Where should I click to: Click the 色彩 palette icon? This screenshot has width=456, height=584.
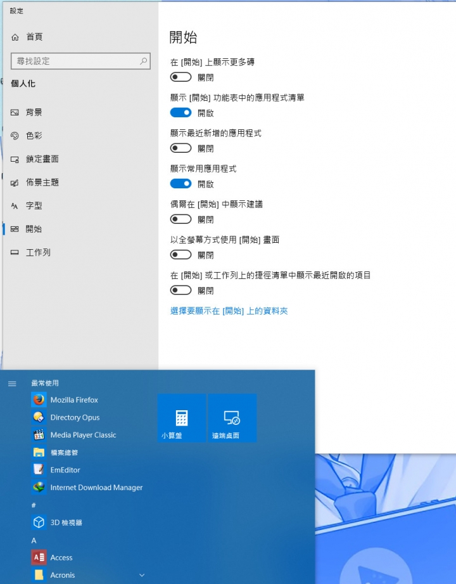(15, 136)
